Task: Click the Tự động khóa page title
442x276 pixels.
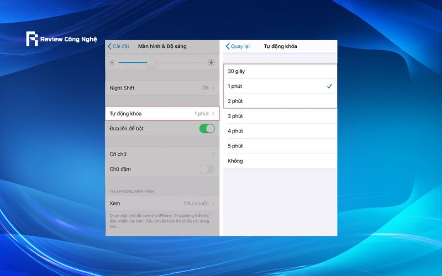Action: (x=280, y=46)
